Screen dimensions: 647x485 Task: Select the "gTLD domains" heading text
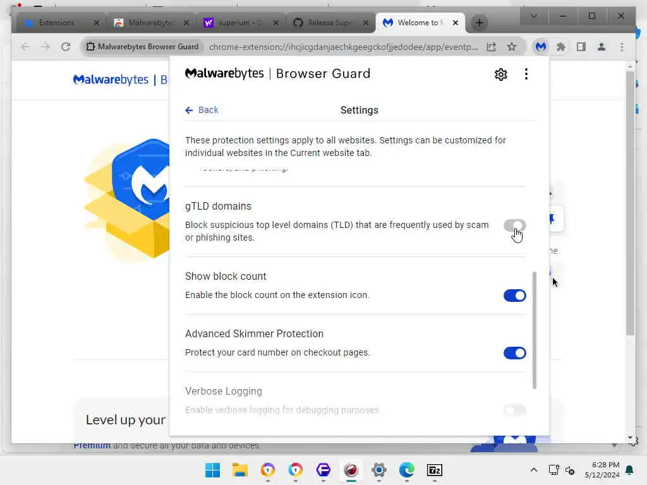[218, 207]
